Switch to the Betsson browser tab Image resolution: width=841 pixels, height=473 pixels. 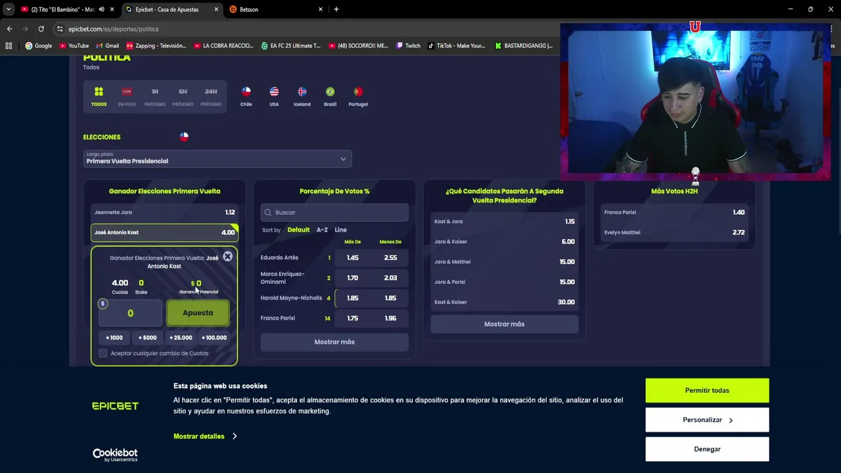click(276, 9)
